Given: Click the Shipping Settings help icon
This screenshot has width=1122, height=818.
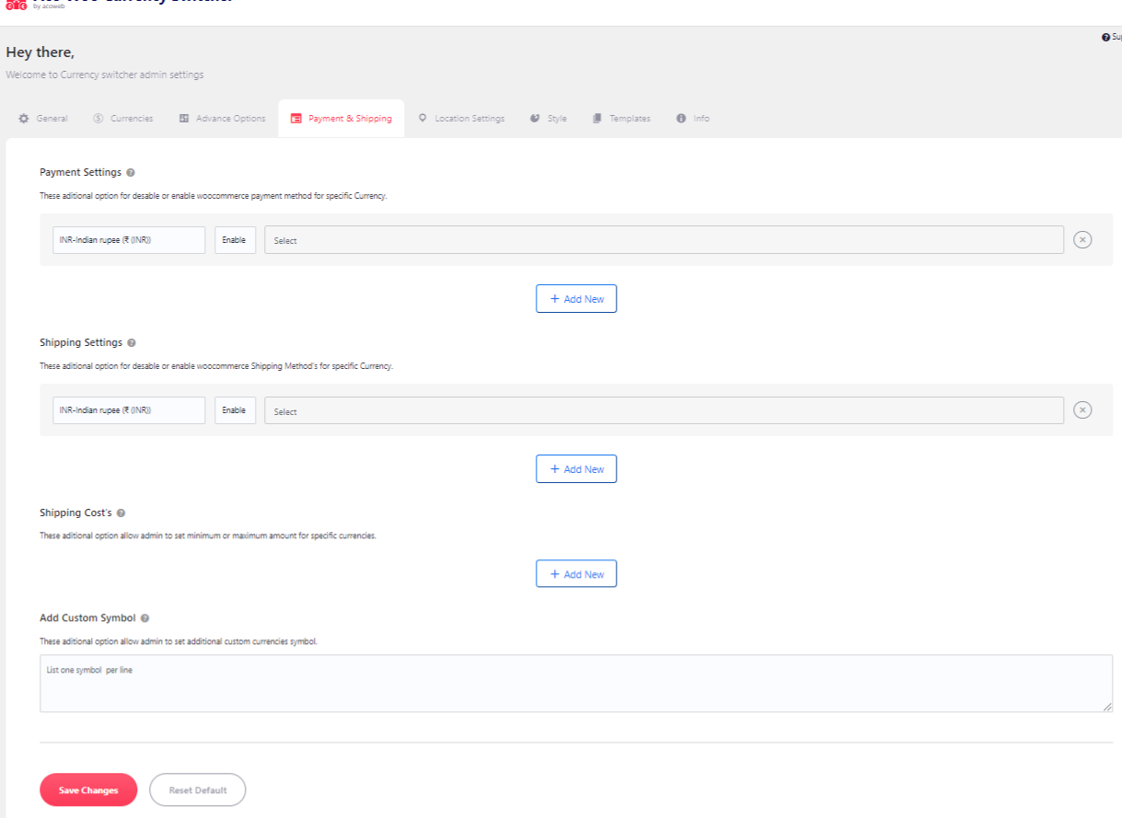Looking at the screenshot, I should pyautogui.click(x=132, y=343).
